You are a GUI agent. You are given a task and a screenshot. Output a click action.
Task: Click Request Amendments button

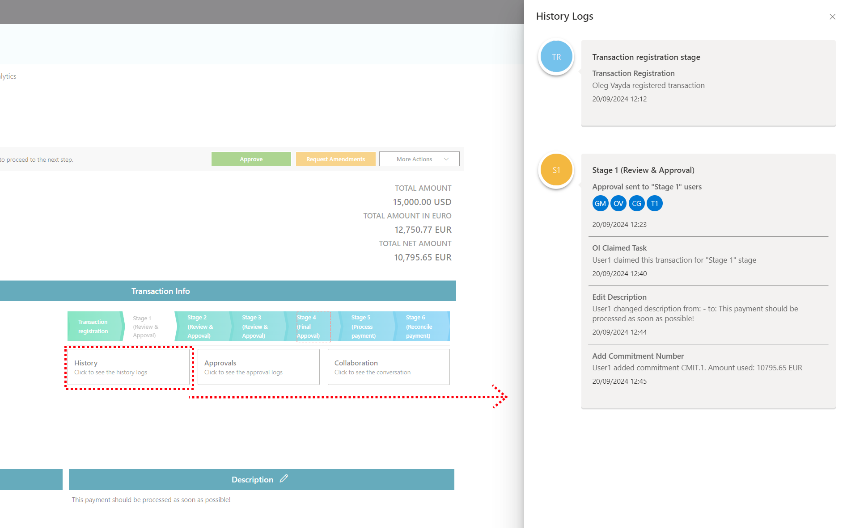coord(335,159)
